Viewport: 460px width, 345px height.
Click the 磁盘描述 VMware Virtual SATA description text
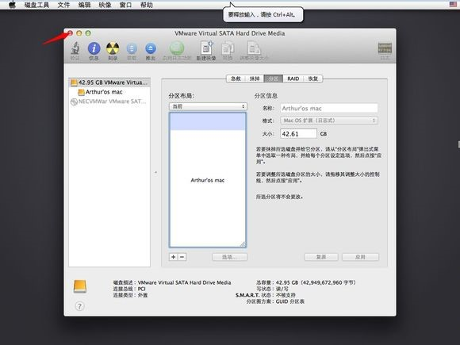pos(172,282)
